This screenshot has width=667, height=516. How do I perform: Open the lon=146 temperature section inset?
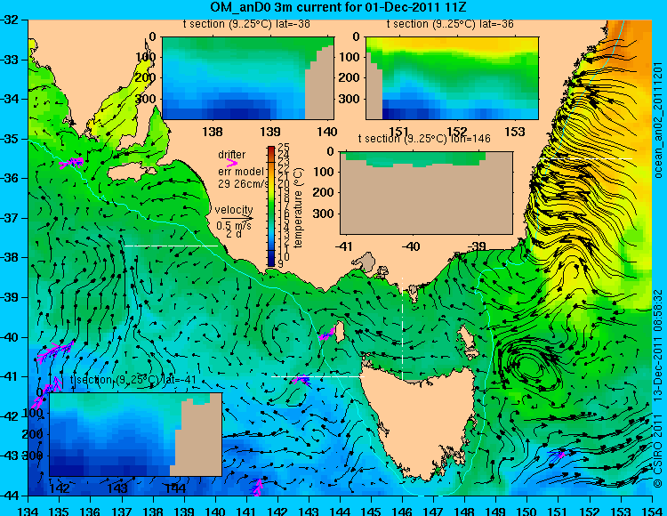[x=427, y=193]
